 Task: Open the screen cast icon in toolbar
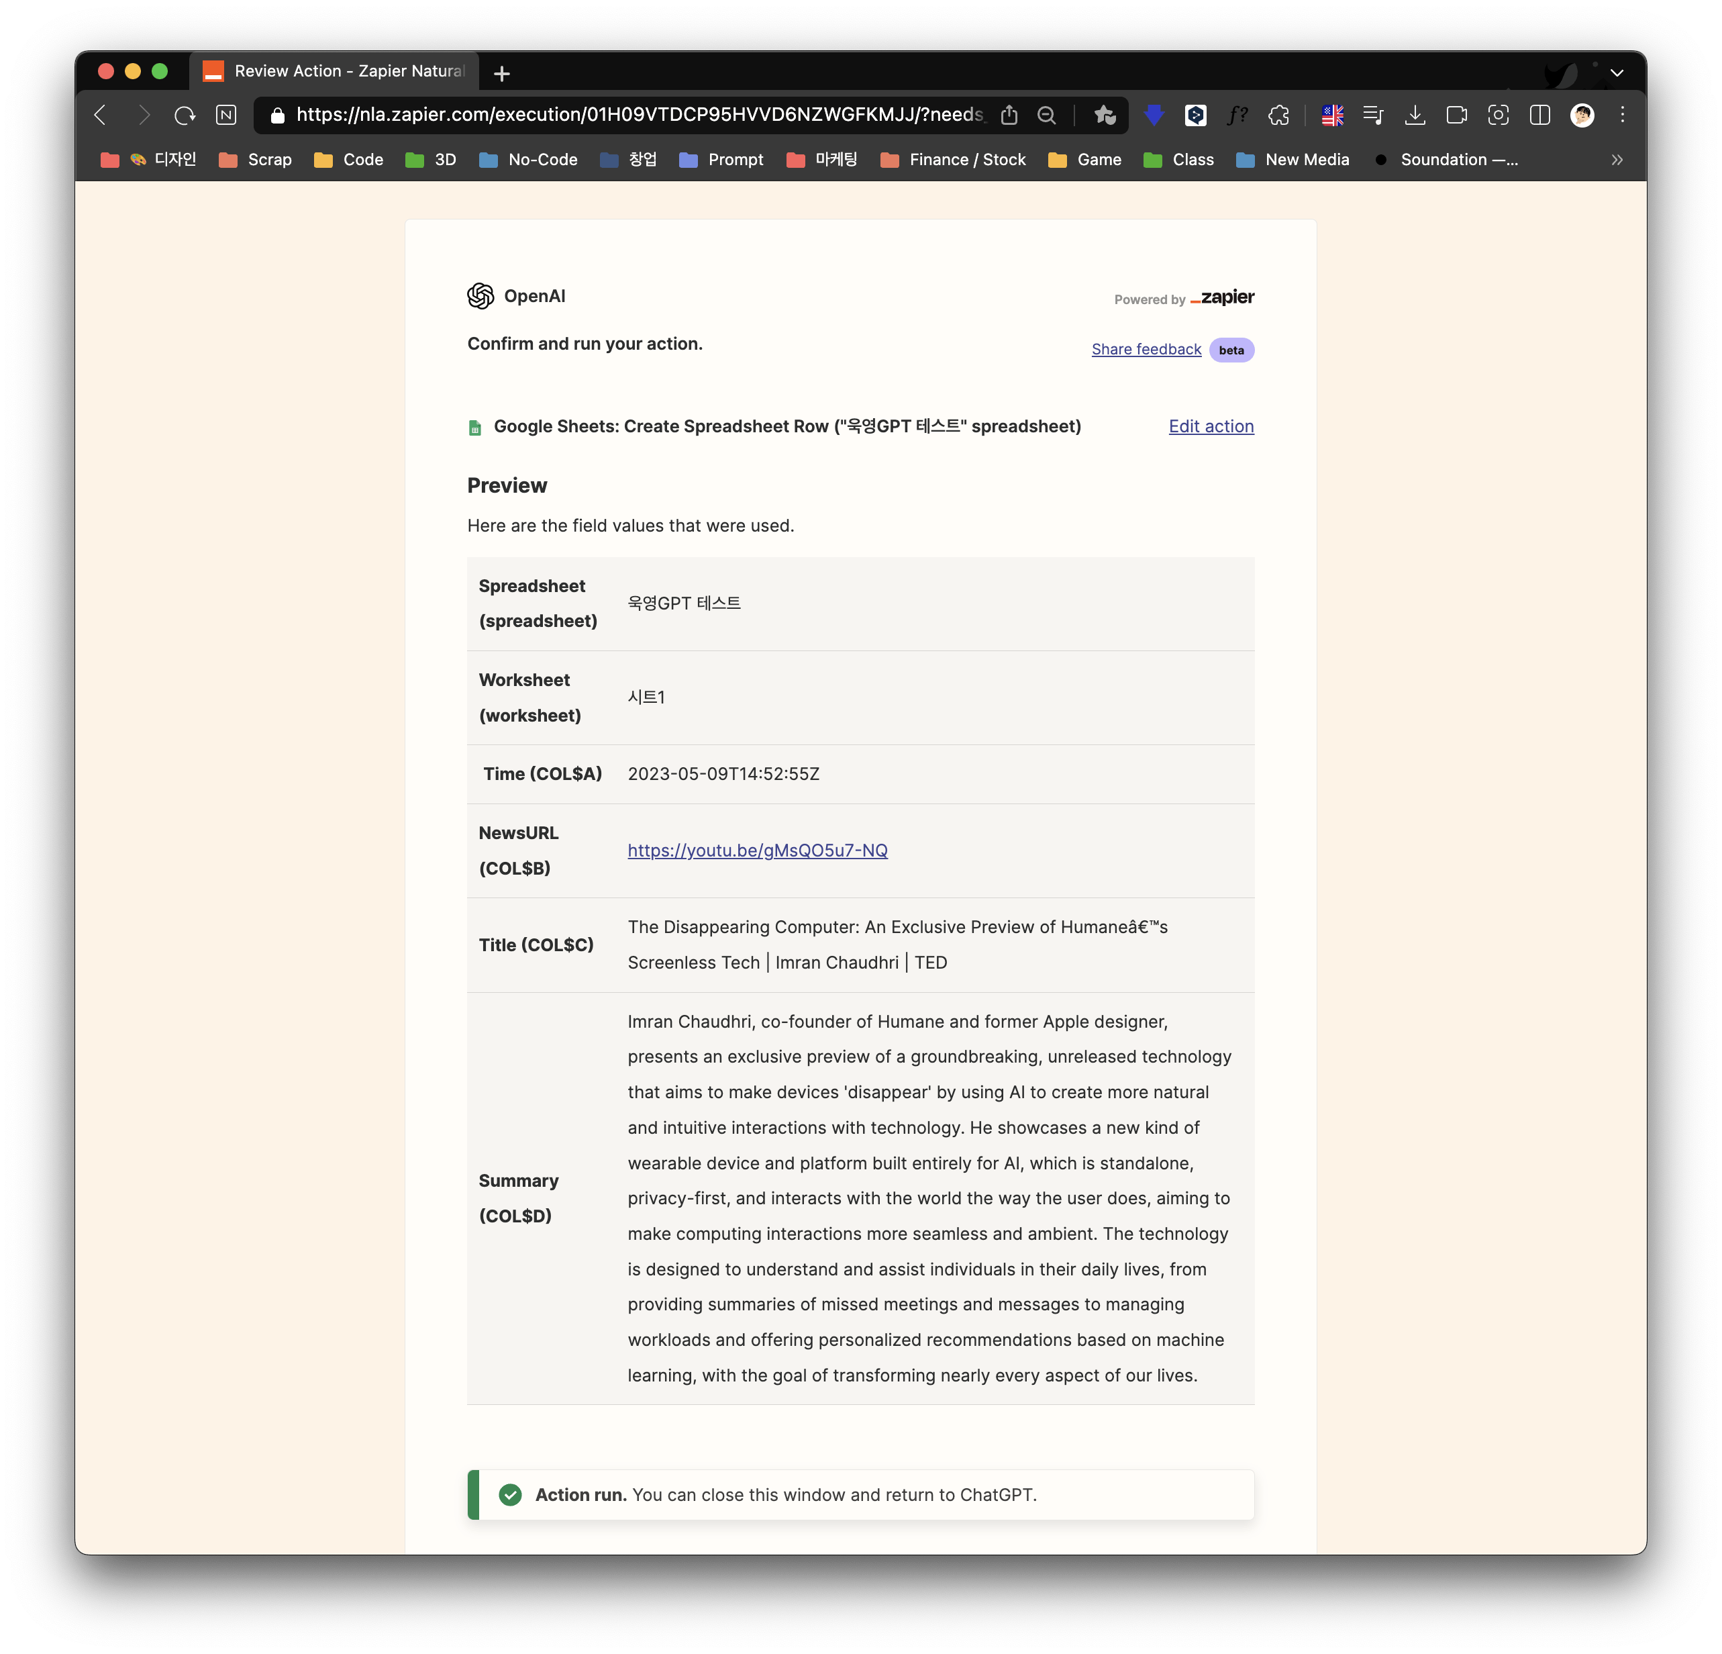(1457, 115)
